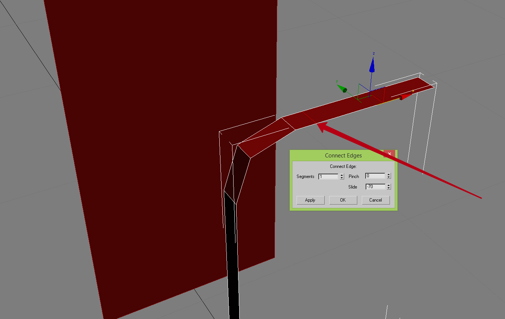
Task: Close the Connect Edges dialog window
Action: pos(390,154)
